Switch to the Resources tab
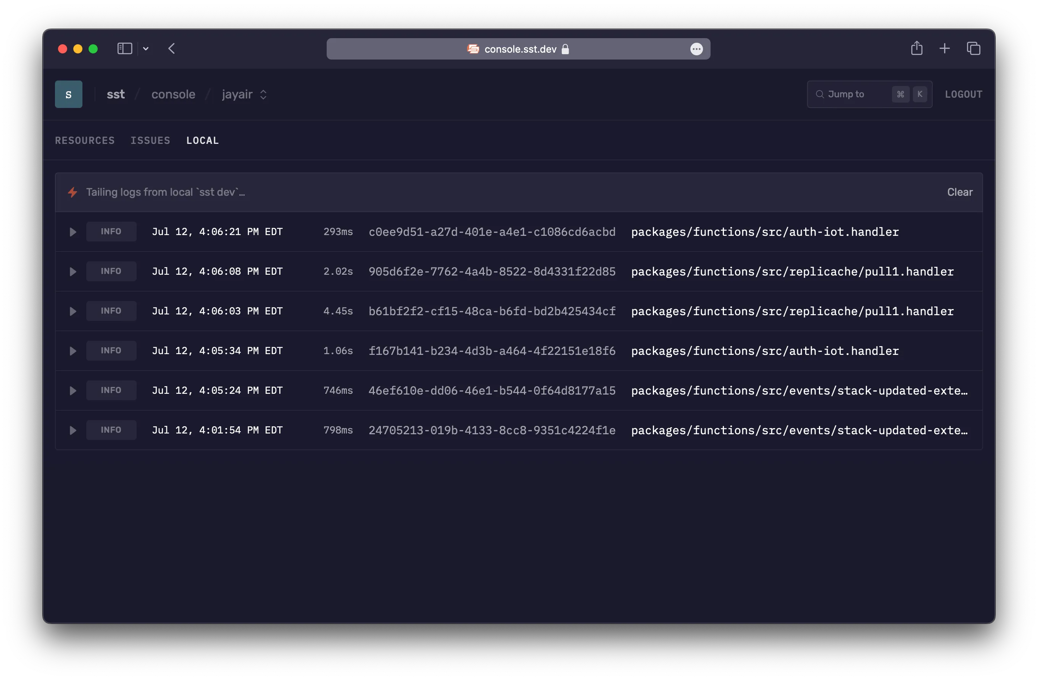The height and width of the screenshot is (680, 1038). [x=85, y=140]
